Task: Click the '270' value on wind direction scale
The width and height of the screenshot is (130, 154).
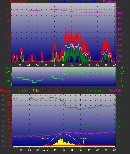Action: point(8,72)
